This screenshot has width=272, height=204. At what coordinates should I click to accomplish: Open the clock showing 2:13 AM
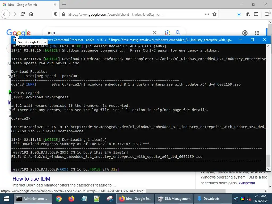coord(260,199)
